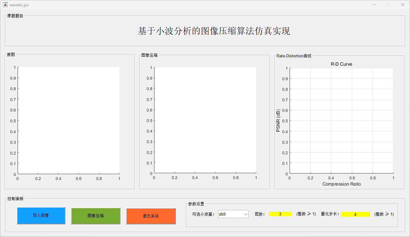Click the 可选小波基 label

click(203, 214)
